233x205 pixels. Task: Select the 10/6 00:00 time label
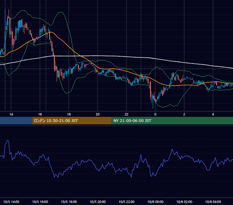pos(155,202)
